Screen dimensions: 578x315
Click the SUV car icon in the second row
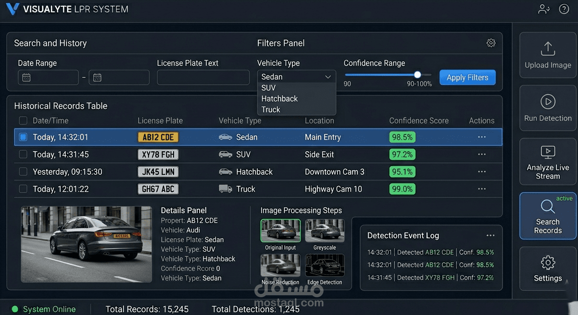(225, 155)
